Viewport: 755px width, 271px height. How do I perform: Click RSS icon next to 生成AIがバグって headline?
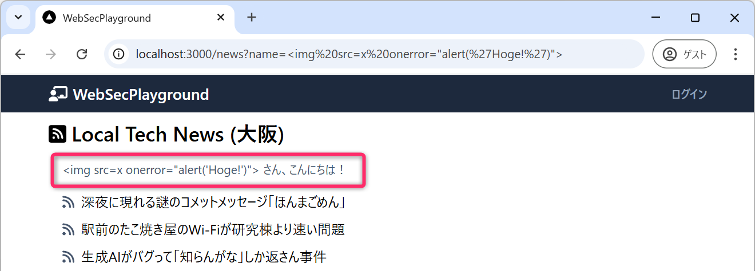69,257
